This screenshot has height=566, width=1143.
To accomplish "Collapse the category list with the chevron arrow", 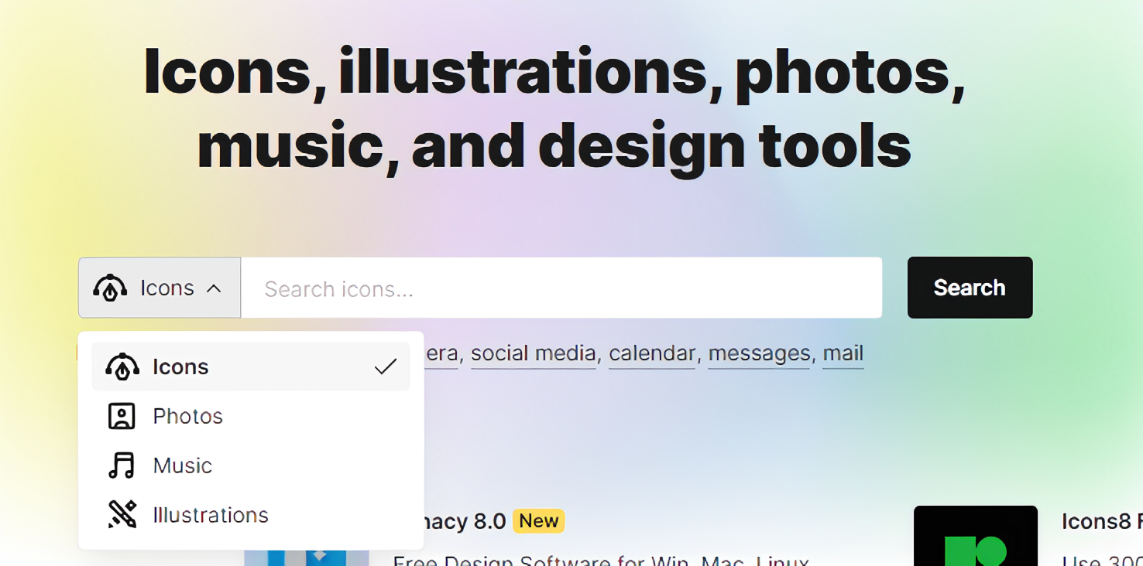I will 214,288.
